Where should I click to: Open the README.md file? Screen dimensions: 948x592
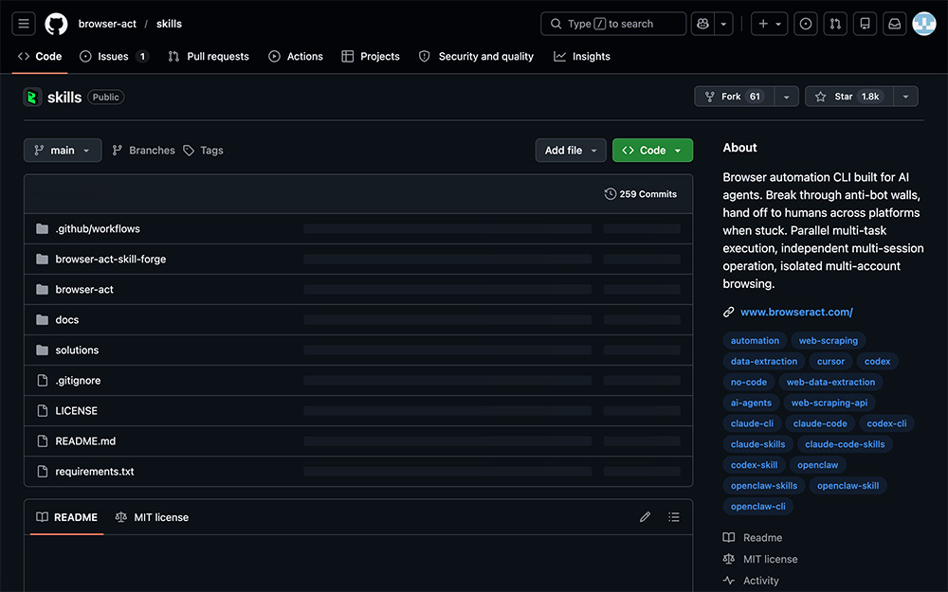click(x=85, y=441)
